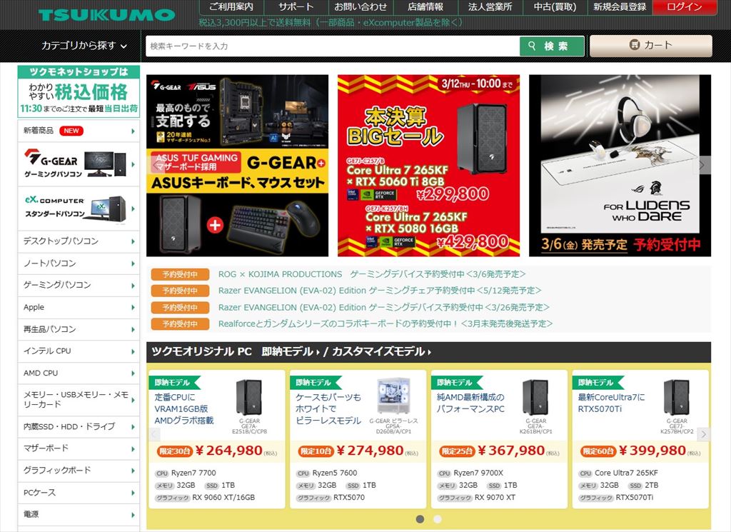Expand the デスクトップパソコン category
Viewport: 731px width, 532px height.
tap(79, 241)
